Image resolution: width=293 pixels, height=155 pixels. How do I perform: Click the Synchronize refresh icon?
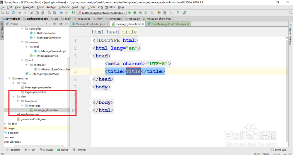13,13
